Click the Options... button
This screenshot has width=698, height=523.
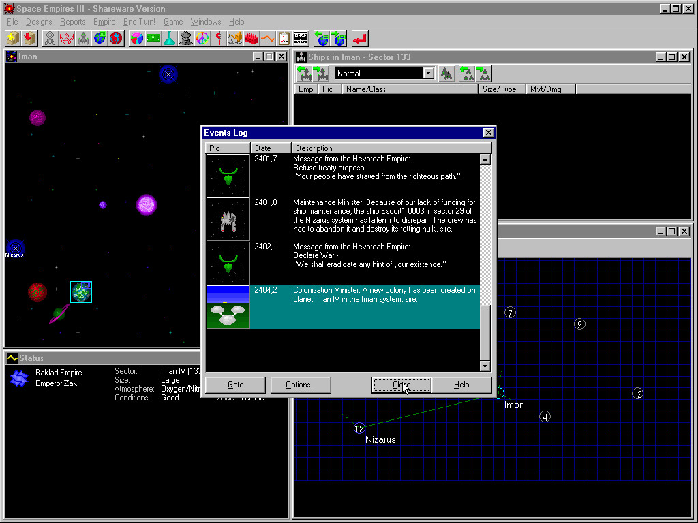tap(301, 385)
